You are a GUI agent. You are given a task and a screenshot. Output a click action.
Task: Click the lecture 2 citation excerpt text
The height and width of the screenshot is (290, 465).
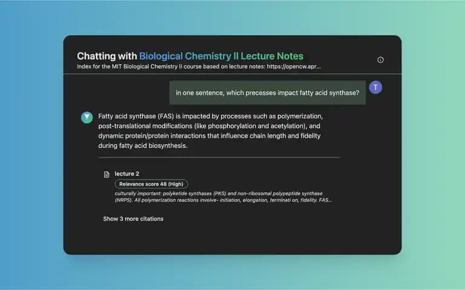pyautogui.click(x=223, y=197)
